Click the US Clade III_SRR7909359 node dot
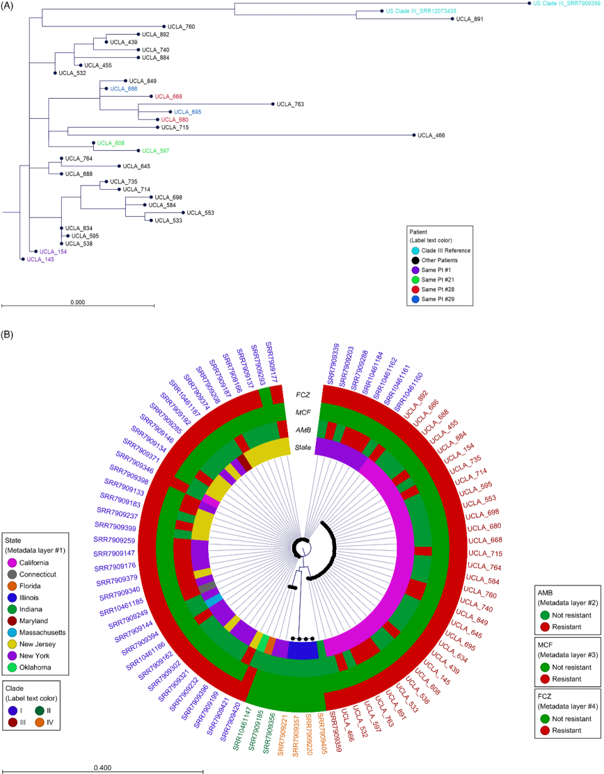This screenshot has width=604, height=774. (527, 6)
